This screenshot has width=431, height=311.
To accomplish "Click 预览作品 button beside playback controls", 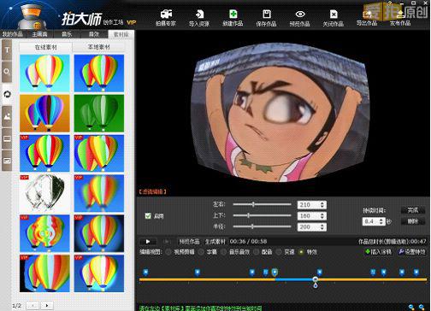I will point(189,242).
